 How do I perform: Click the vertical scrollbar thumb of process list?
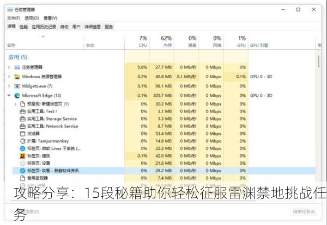319,61
